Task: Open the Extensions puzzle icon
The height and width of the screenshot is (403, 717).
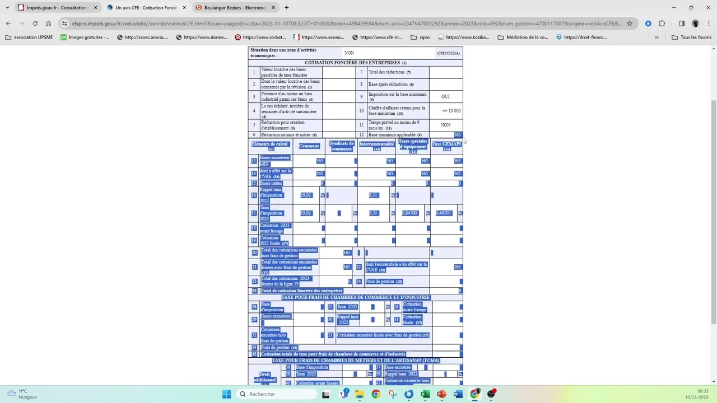Action: [662, 24]
